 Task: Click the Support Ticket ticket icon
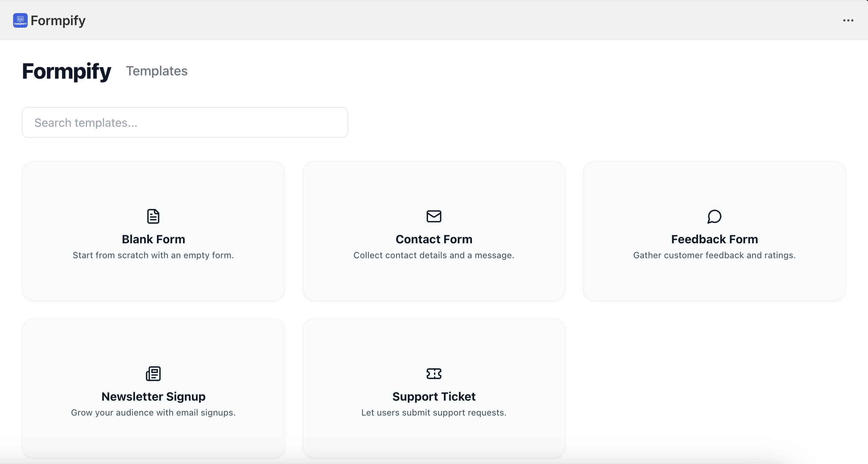pos(434,374)
